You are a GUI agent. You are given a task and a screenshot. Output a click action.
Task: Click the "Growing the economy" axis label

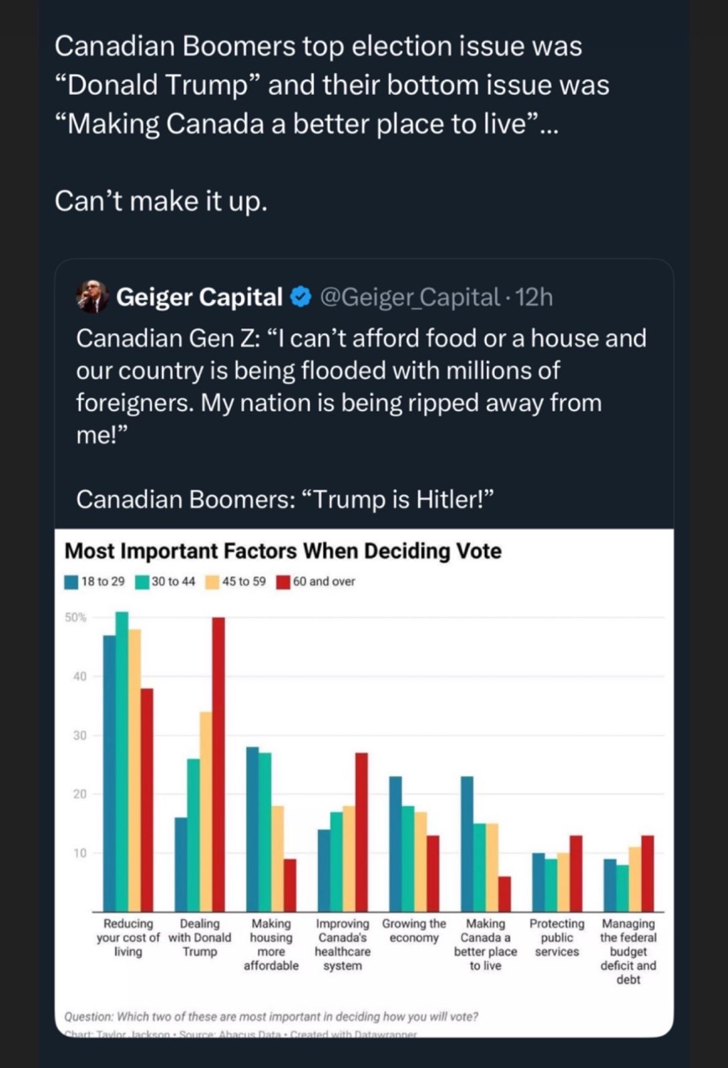pos(414,930)
